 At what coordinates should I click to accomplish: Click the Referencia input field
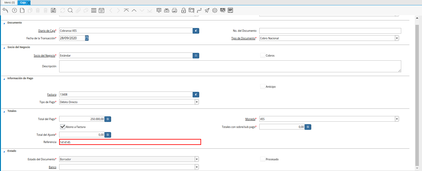click(x=130, y=142)
